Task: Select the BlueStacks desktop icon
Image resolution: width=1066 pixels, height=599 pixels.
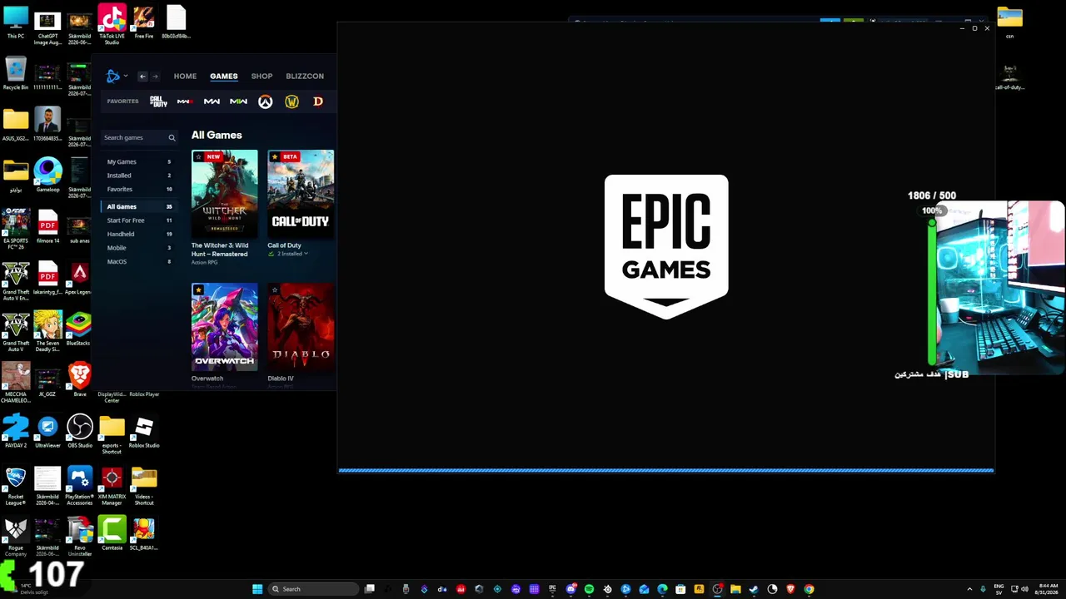Action: pos(79,328)
